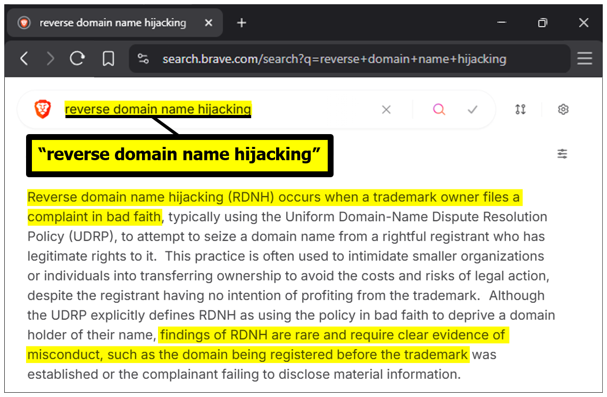The height and width of the screenshot is (397, 607).
Task: Click the forward navigation arrow
Action: [x=51, y=59]
